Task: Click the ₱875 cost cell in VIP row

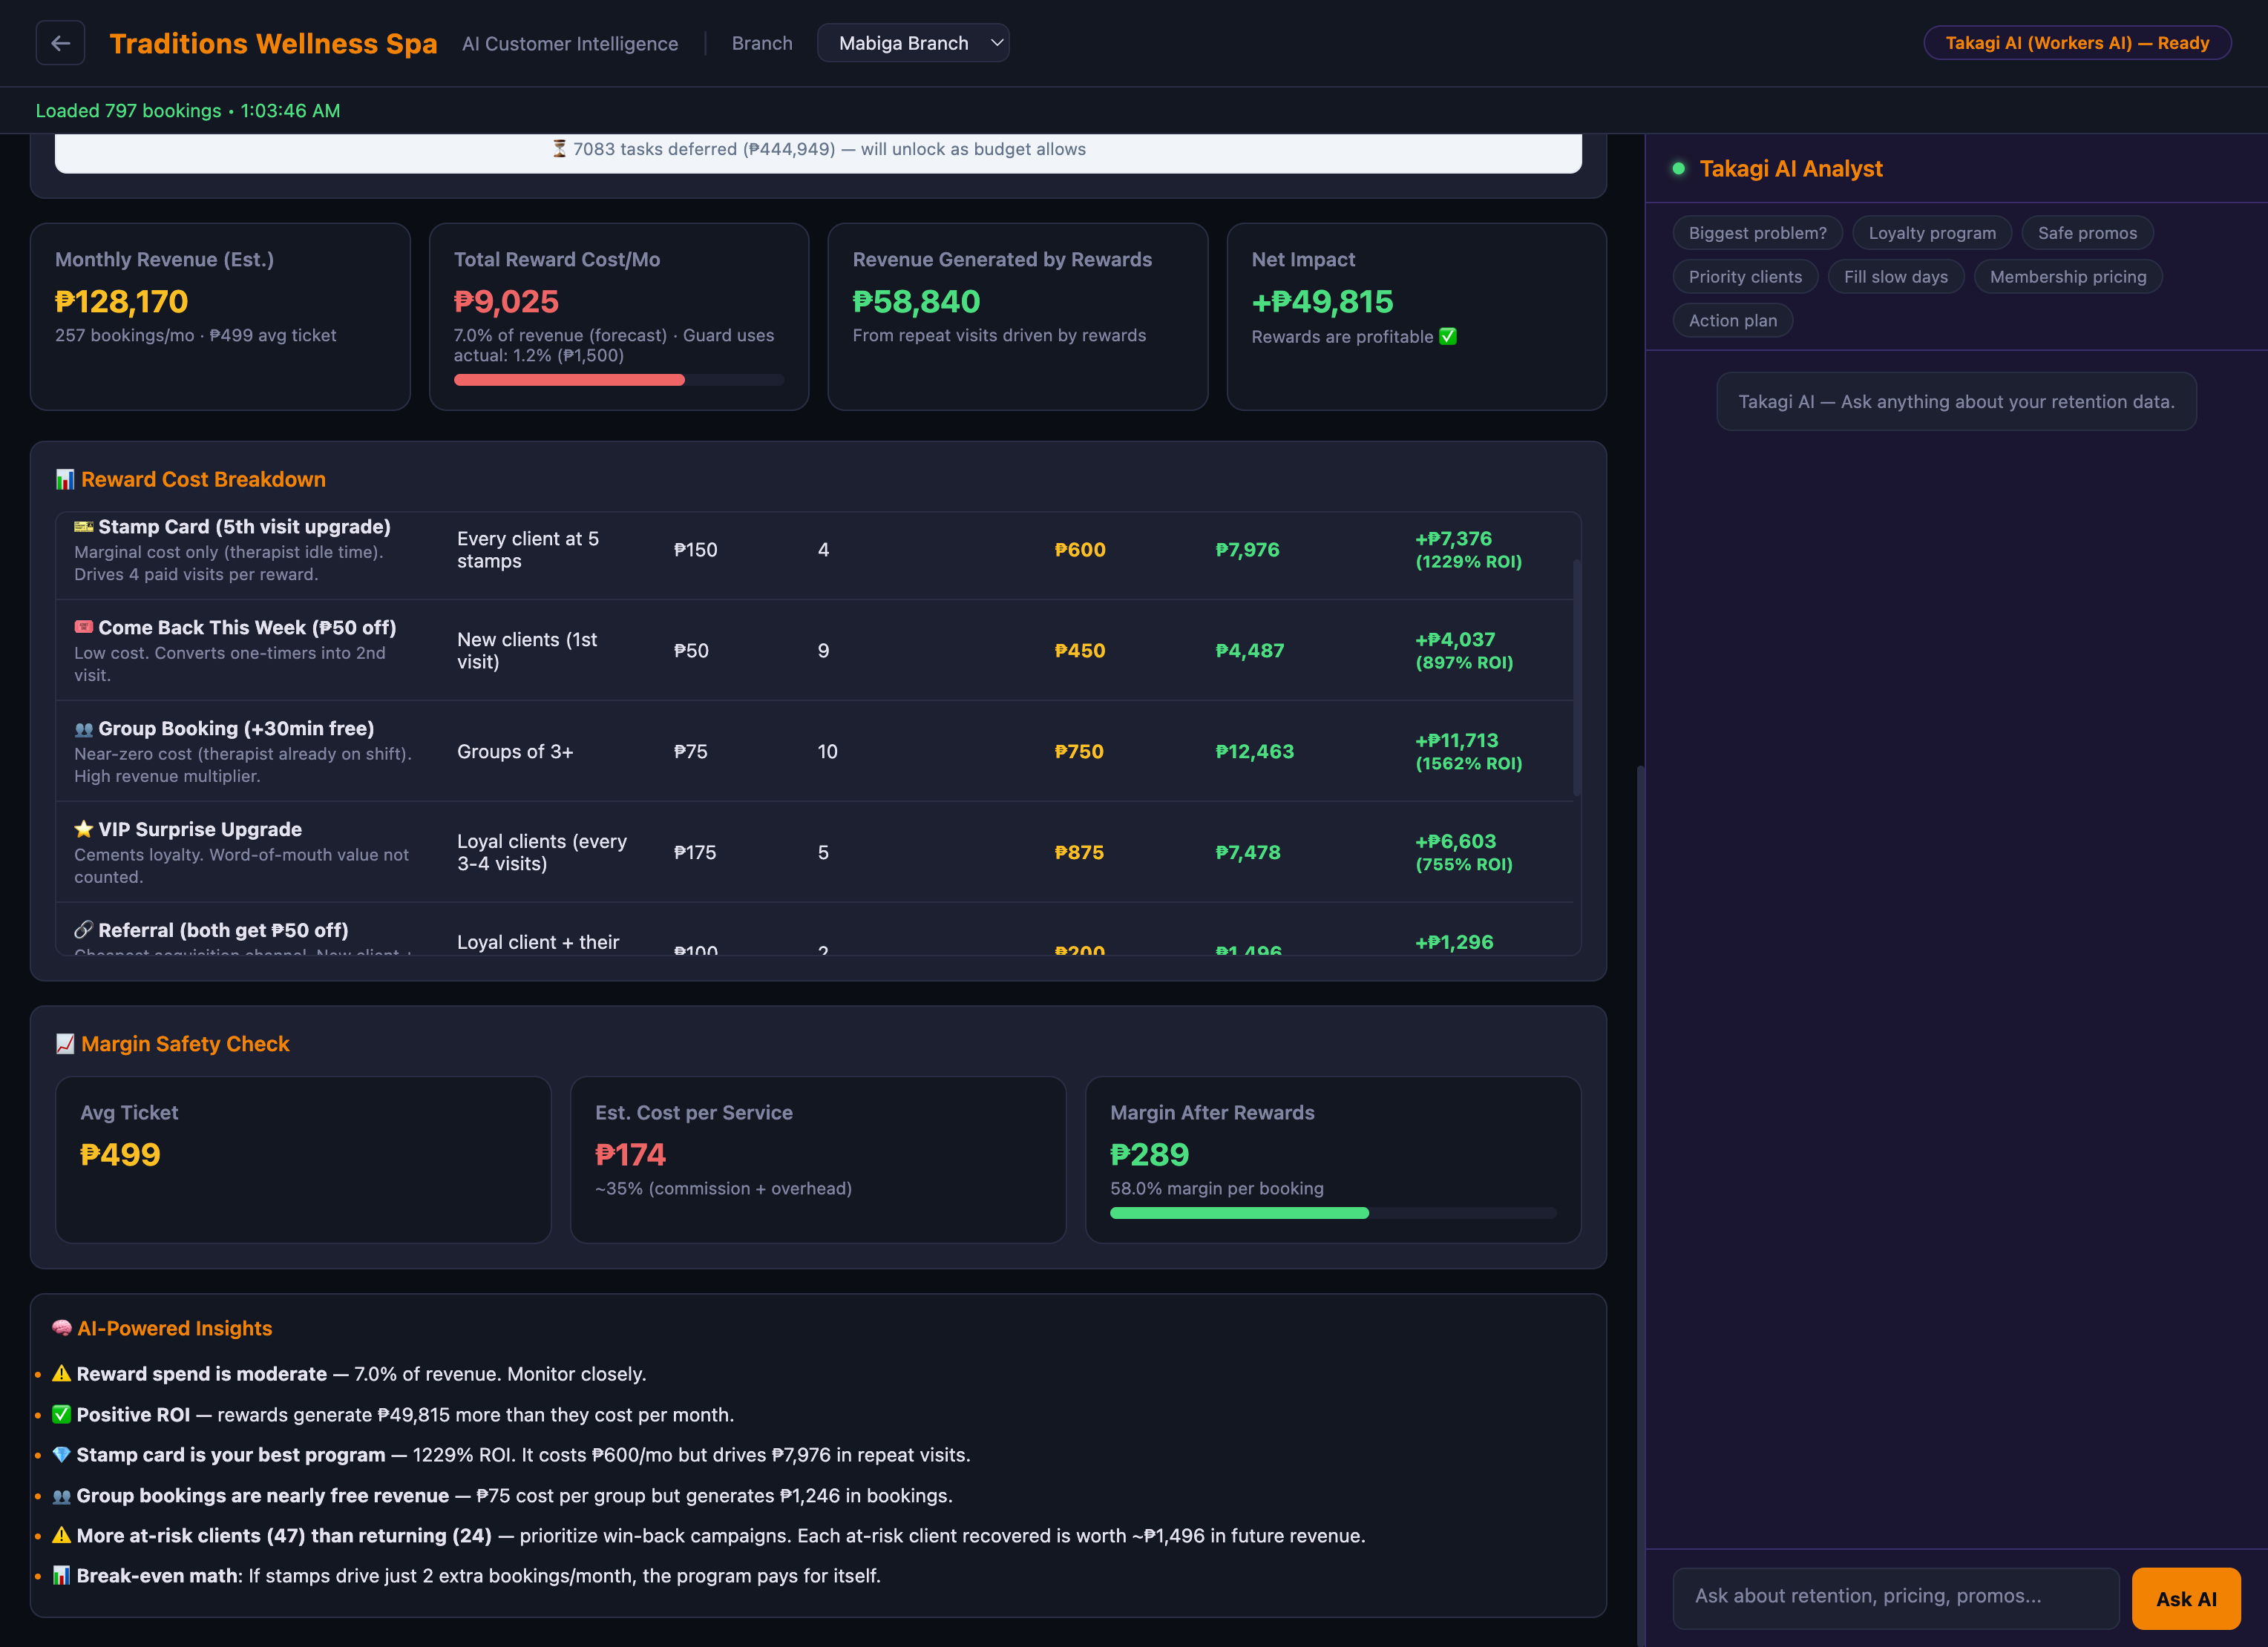Action: click(x=1079, y=852)
